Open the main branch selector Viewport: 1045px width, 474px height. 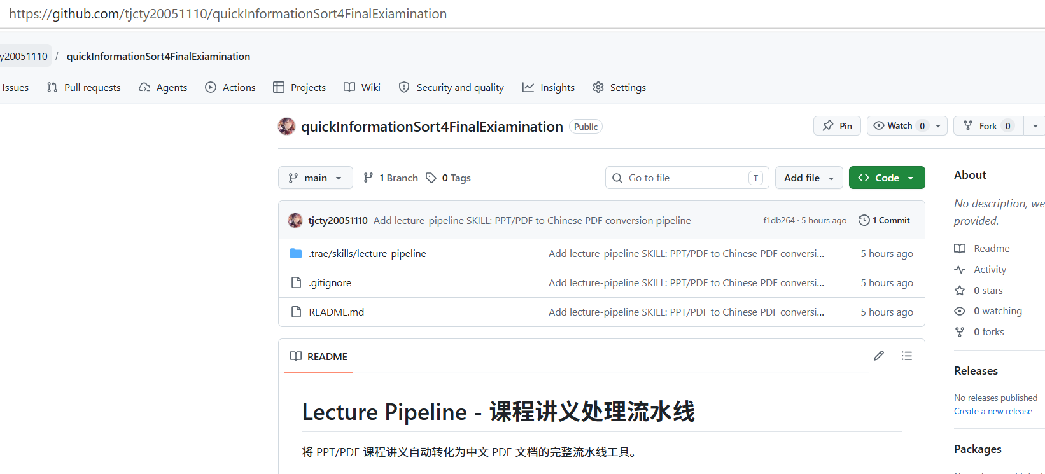(x=316, y=178)
